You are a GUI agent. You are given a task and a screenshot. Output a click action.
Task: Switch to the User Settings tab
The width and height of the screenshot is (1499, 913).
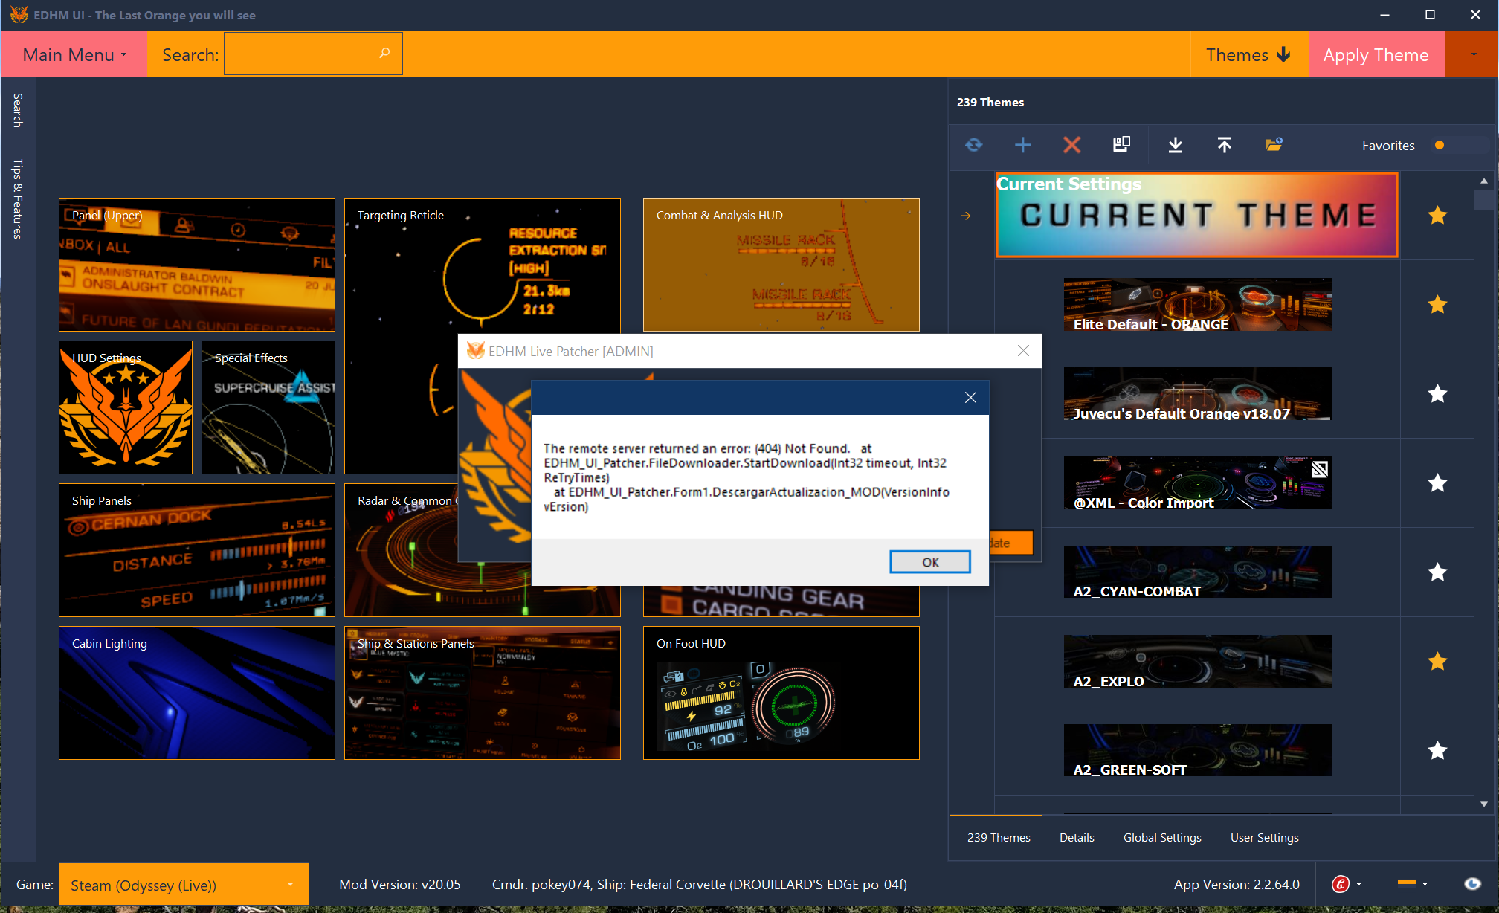click(x=1265, y=837)
